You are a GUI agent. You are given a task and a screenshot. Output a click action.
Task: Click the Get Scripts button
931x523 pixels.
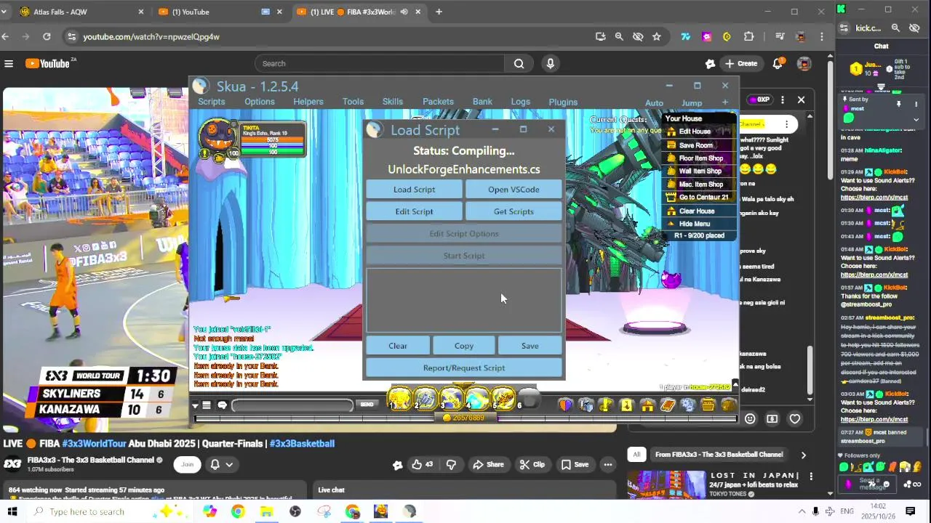(514, 211)
